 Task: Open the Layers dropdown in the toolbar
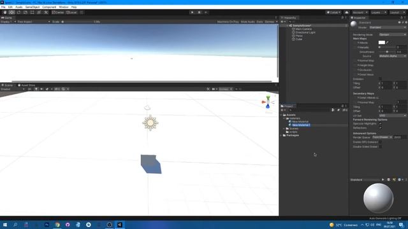click(x=379, y=13)
